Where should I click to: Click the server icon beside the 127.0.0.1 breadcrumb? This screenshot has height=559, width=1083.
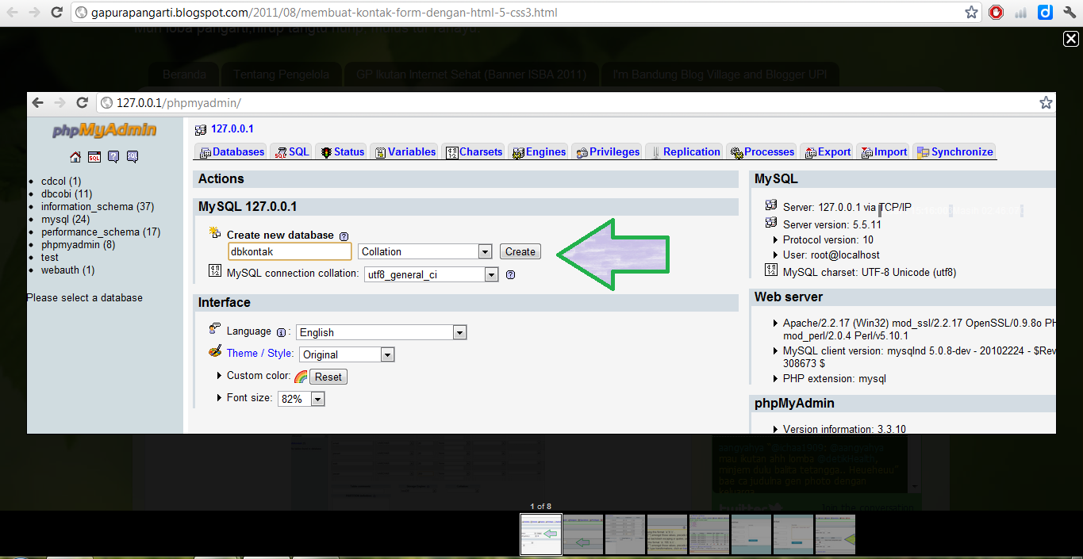pos(201,129)
